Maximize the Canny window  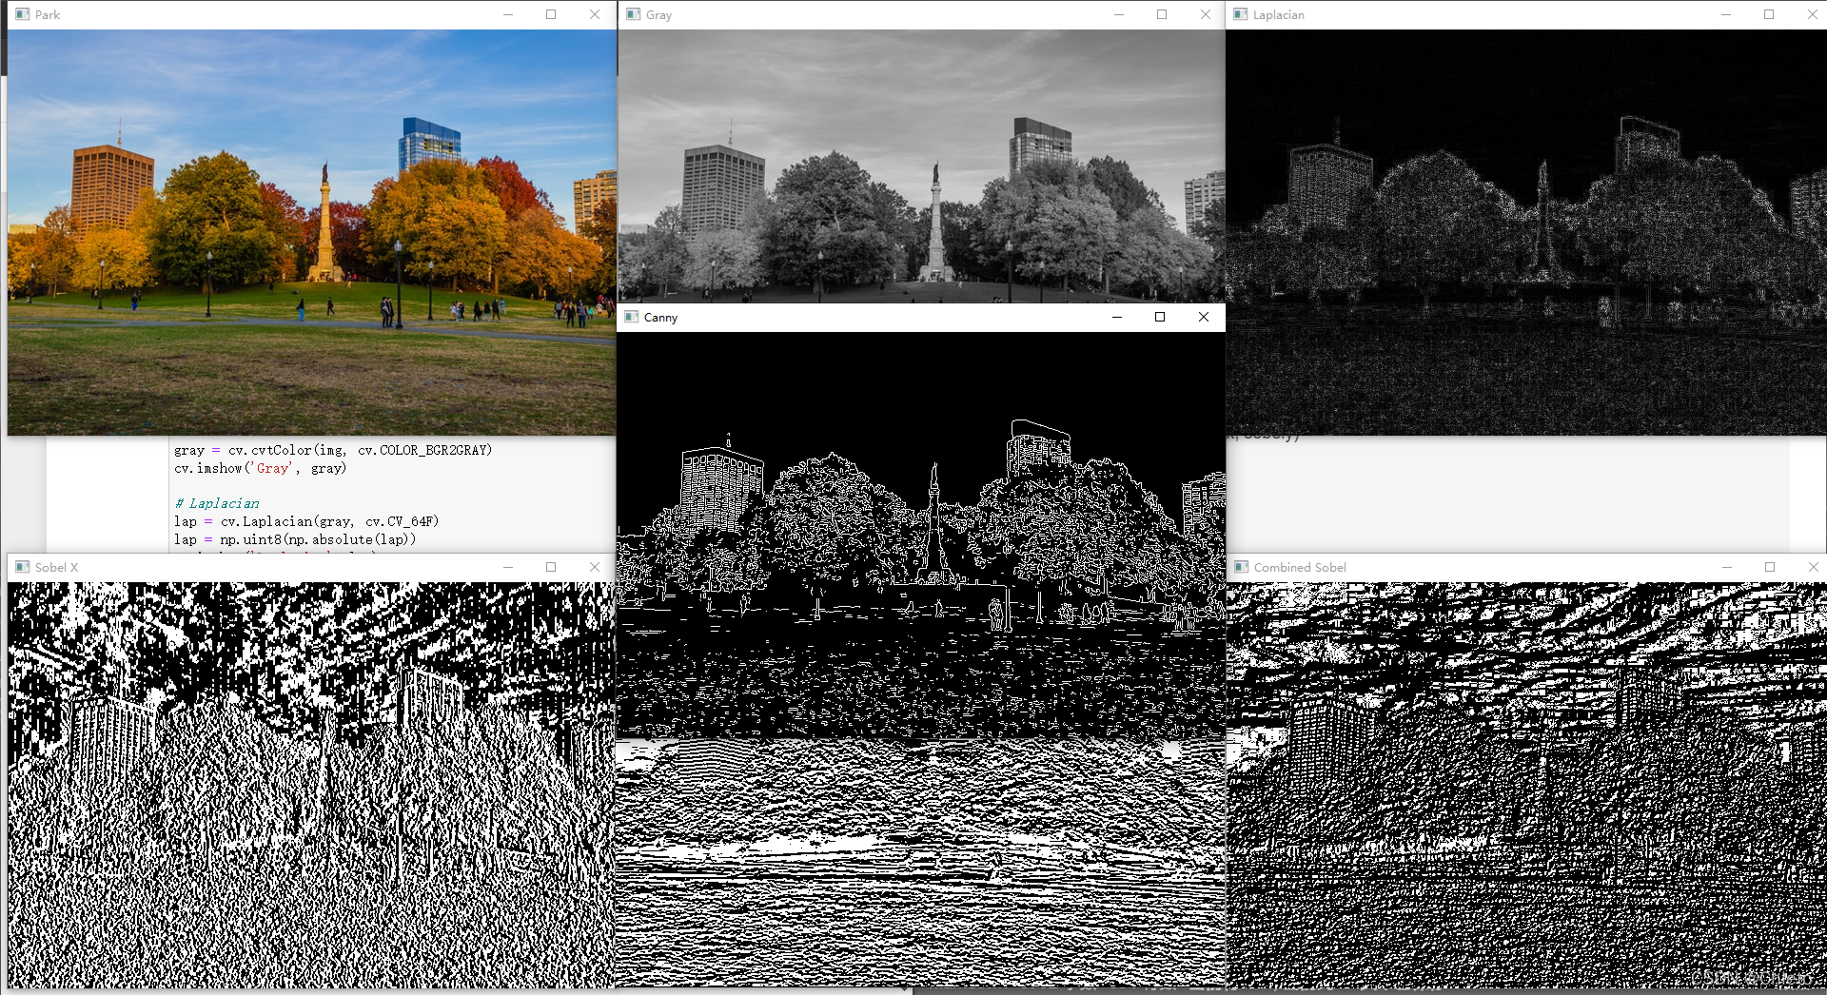coord(1160,317)
